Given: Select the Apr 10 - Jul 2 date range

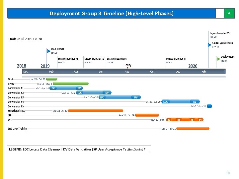Looking at the screenshot, I should pyautogui.click(x=69, y=93).
